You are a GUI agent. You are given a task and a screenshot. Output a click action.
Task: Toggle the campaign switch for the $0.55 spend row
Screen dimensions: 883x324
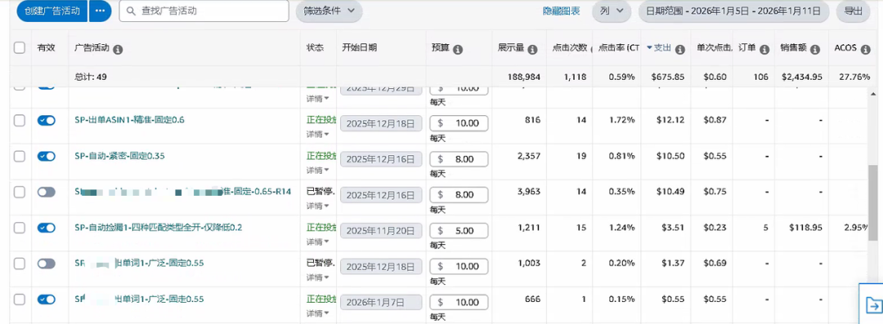tap(46, 300)
